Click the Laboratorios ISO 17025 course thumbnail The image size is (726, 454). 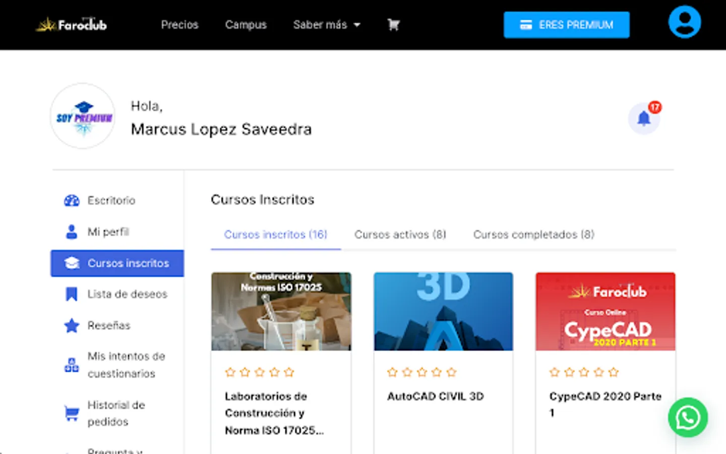coord(281,311)
